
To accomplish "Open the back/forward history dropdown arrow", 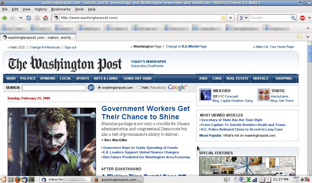I will [x=21, y=18].
